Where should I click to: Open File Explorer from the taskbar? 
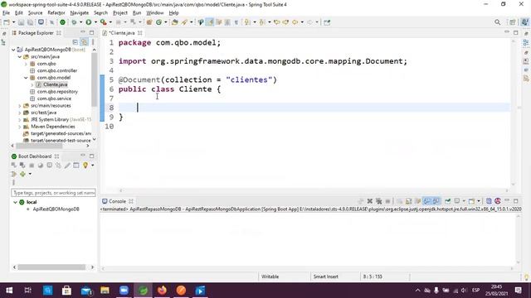[x=105, y=291]
